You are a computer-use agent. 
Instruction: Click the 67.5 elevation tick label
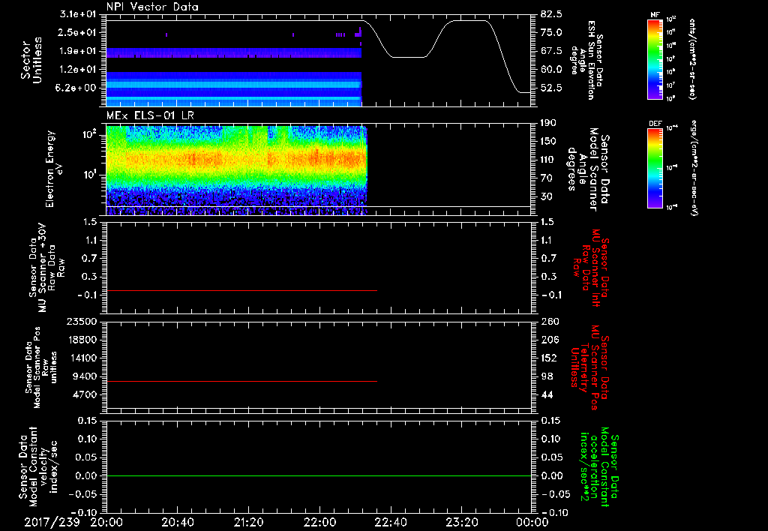551,51
